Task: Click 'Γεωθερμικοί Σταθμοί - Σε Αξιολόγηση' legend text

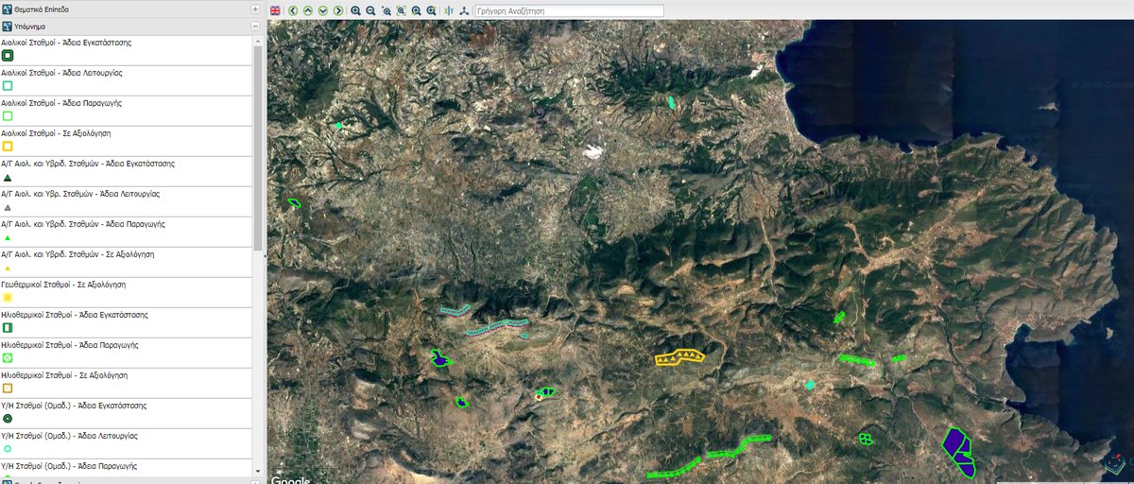Action: [65, 285]
